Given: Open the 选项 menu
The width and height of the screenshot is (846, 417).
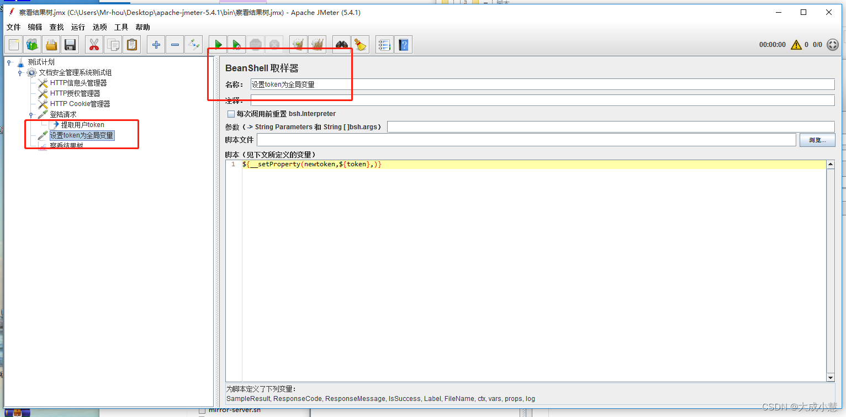Looking at the screenshot, I should tap(99, 27).
